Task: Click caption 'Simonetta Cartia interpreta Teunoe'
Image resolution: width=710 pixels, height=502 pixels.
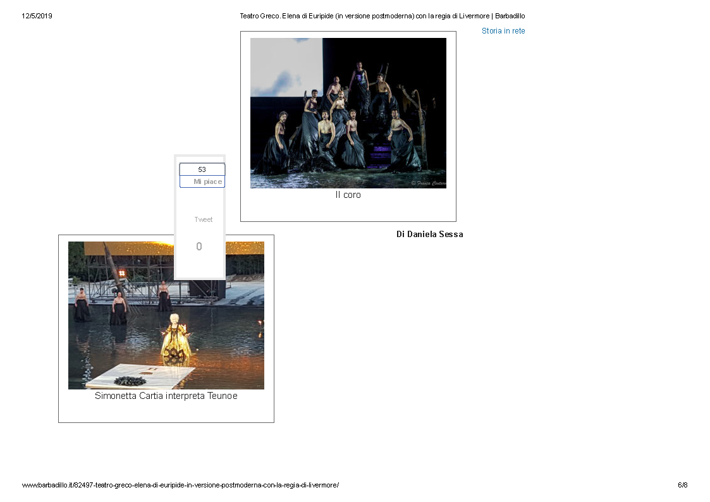Action: coord(166,396)
